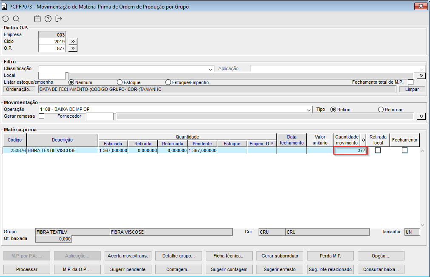Click the Ciclo input field
Screen dimensions: 430x277
point(52,41)
